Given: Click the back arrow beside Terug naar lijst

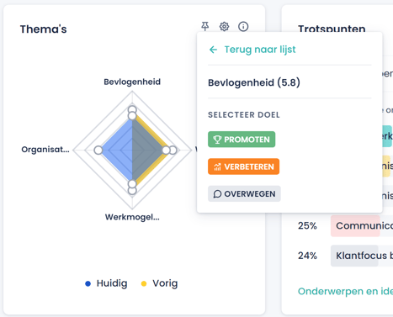Looking at the screenshot, I should 213,50.
